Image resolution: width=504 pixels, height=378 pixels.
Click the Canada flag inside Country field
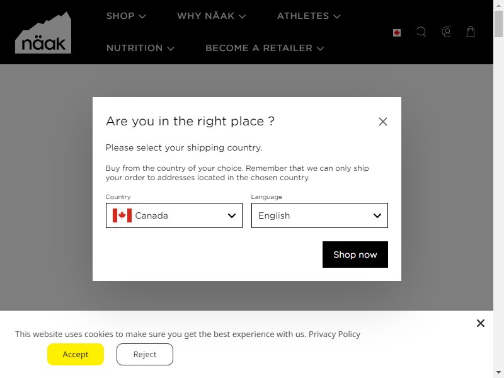tap(122, 215)
